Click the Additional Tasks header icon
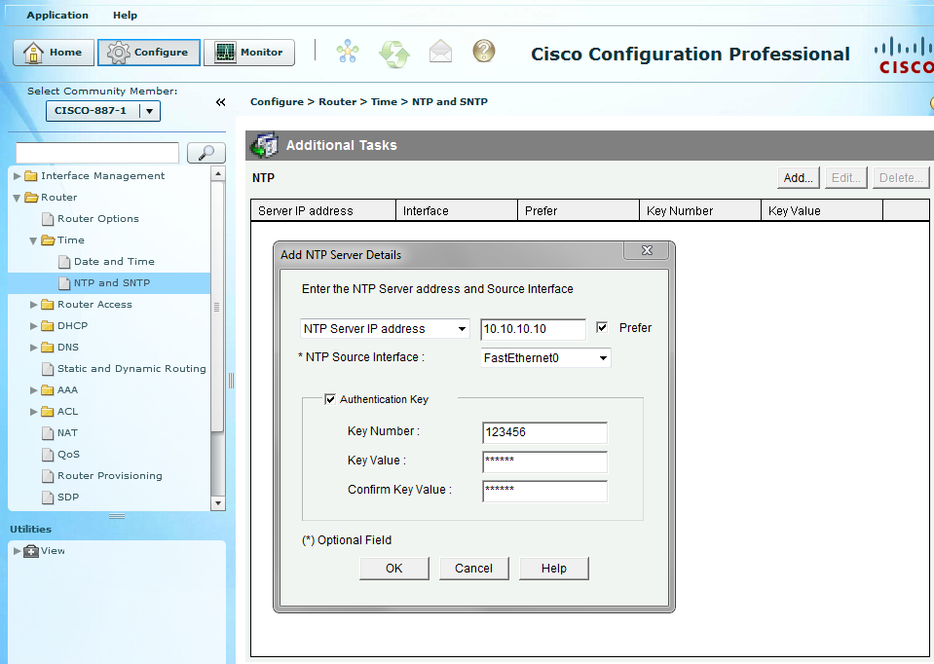This screenshot has width=934, height=664. point(265,145)
